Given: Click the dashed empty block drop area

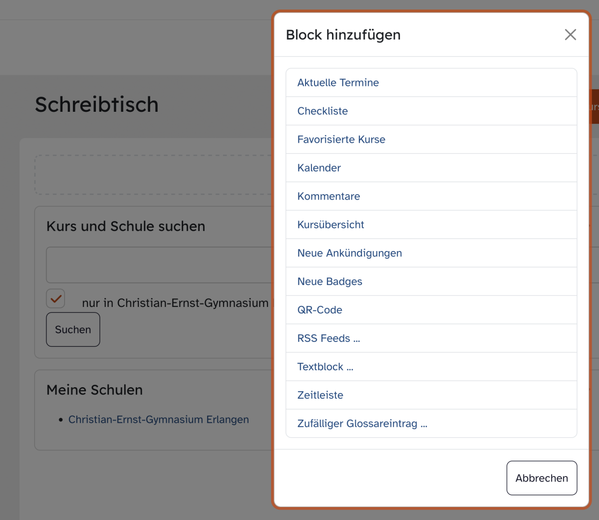Looking at the screenshot, I should click(x=153, y=175).
